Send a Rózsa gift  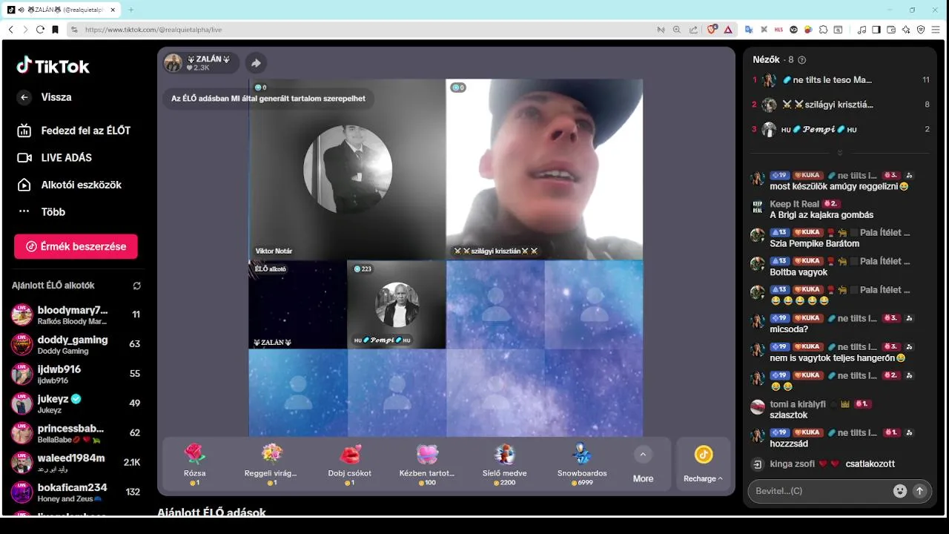(x=194, y=464)
